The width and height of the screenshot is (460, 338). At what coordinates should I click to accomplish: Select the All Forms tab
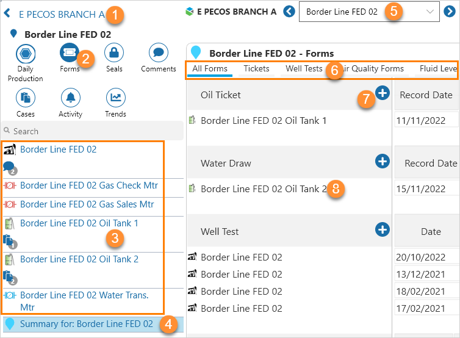[210, 69]
